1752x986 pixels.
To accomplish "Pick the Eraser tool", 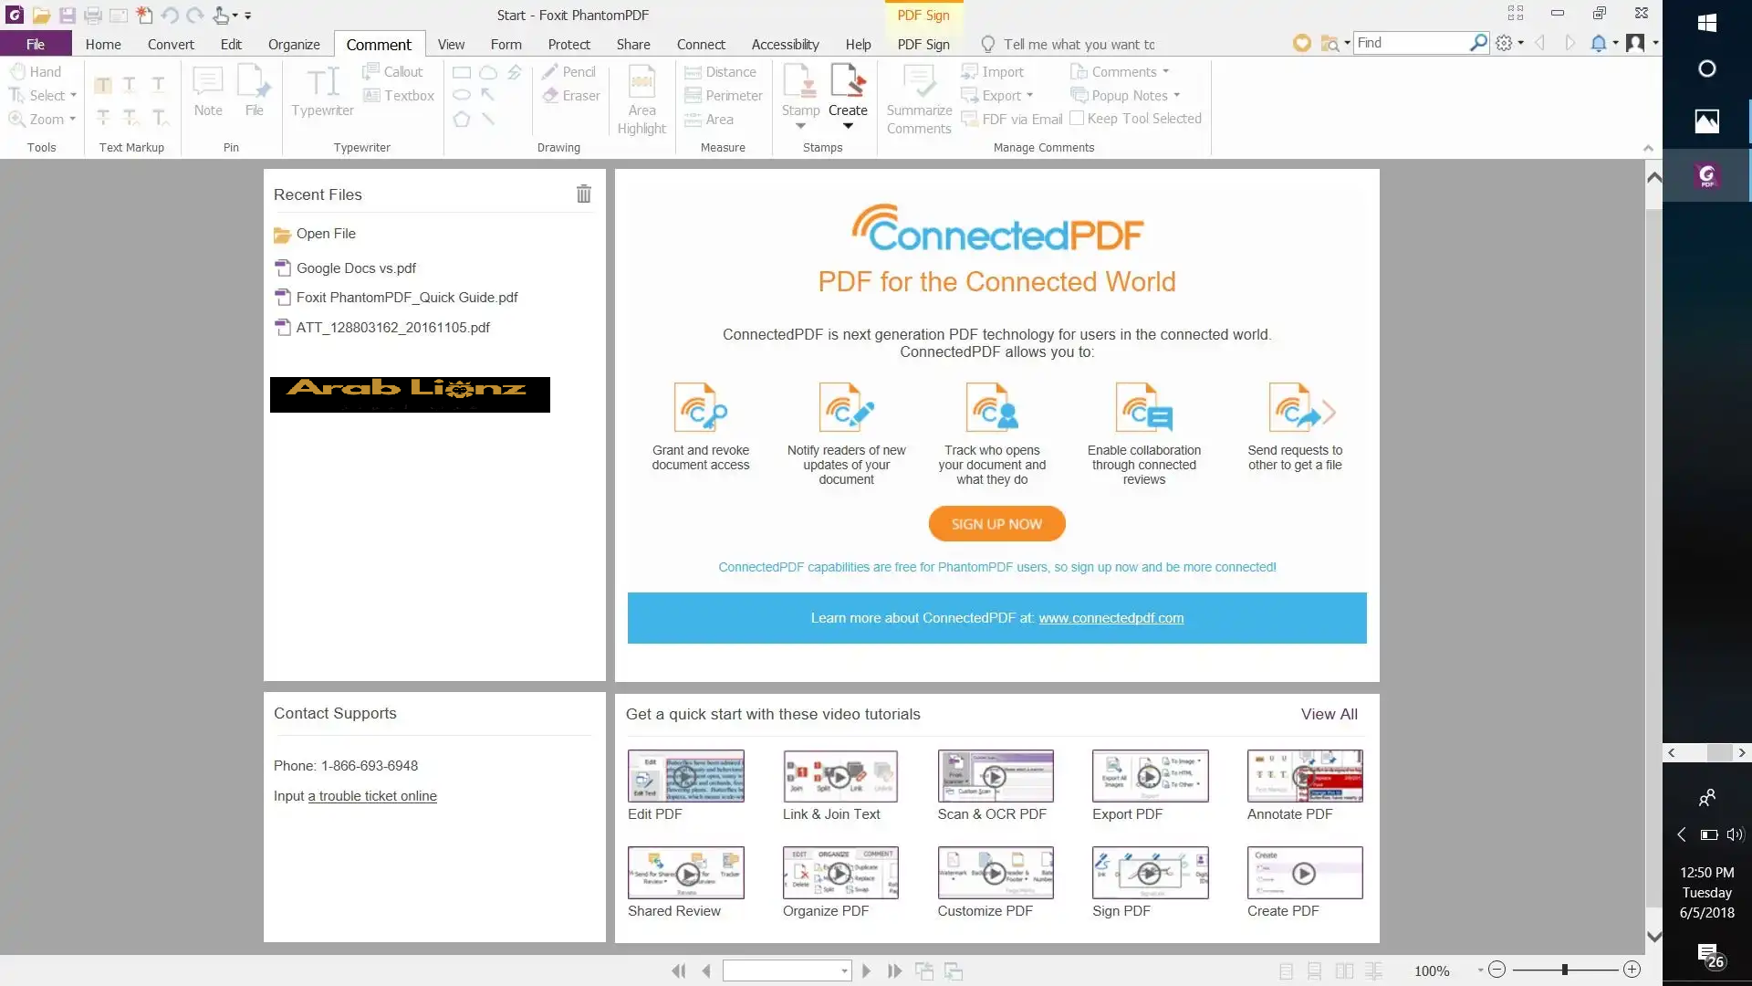I will (x=570, y=95).
